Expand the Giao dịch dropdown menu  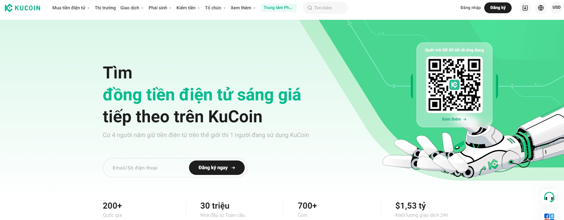132,8
